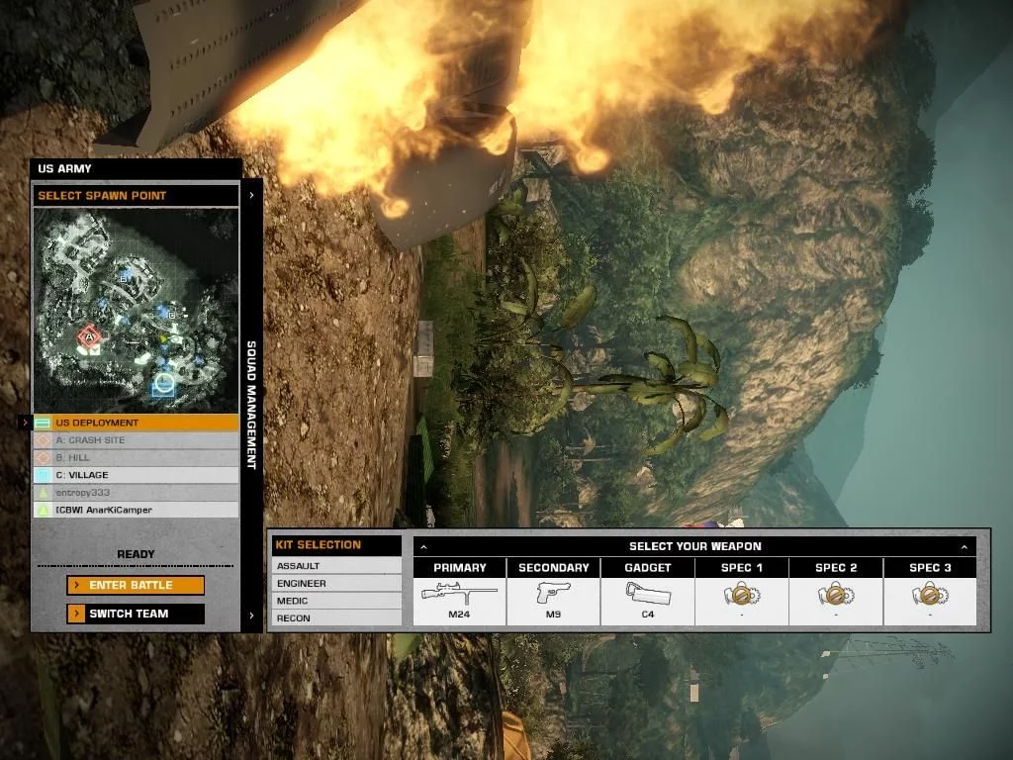Click red A flag marker on minimap

click(x=90, y=336)
